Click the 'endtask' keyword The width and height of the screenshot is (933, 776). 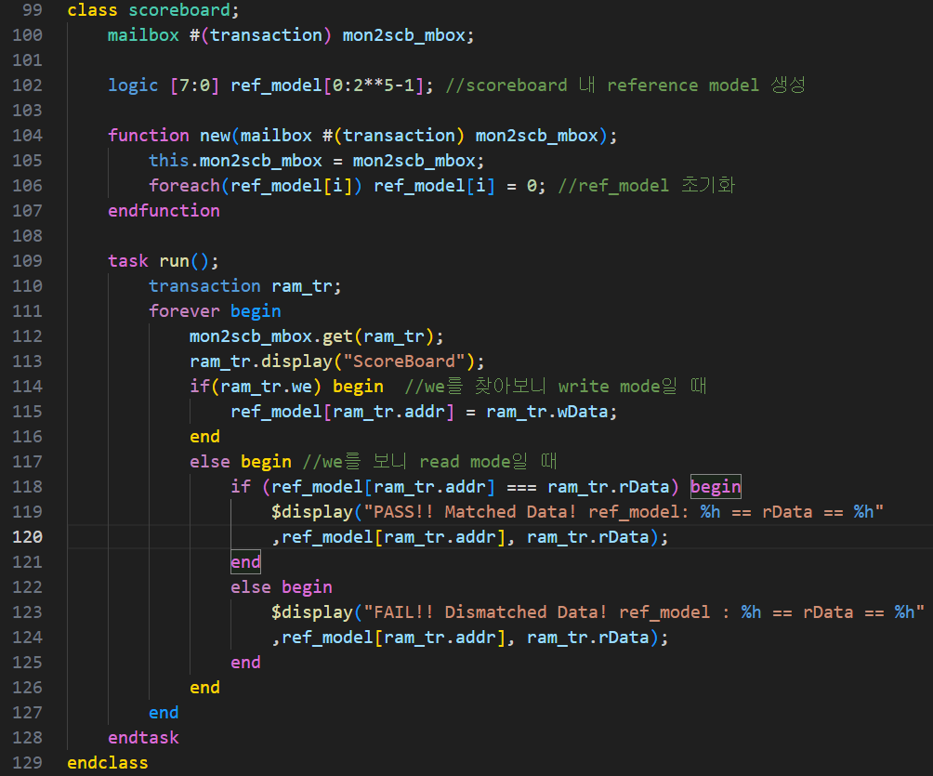143,738
